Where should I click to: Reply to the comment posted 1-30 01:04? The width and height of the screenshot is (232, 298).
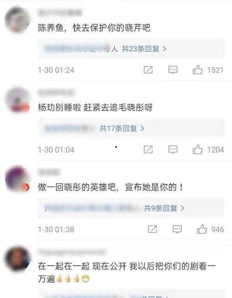[x=172, y=149]
